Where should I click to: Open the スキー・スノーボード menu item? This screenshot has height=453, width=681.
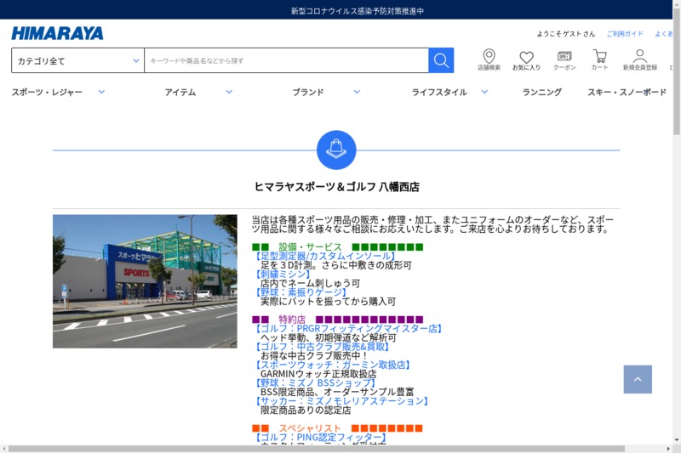(x=627, y=92)
